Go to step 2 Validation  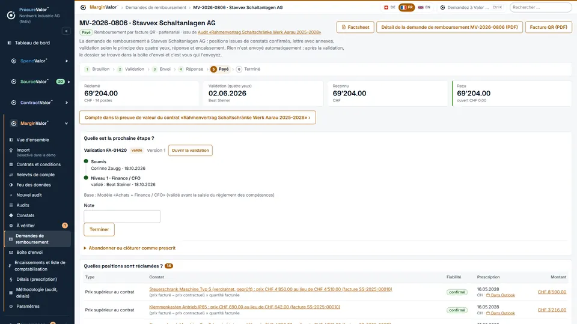tap(130, 69)
